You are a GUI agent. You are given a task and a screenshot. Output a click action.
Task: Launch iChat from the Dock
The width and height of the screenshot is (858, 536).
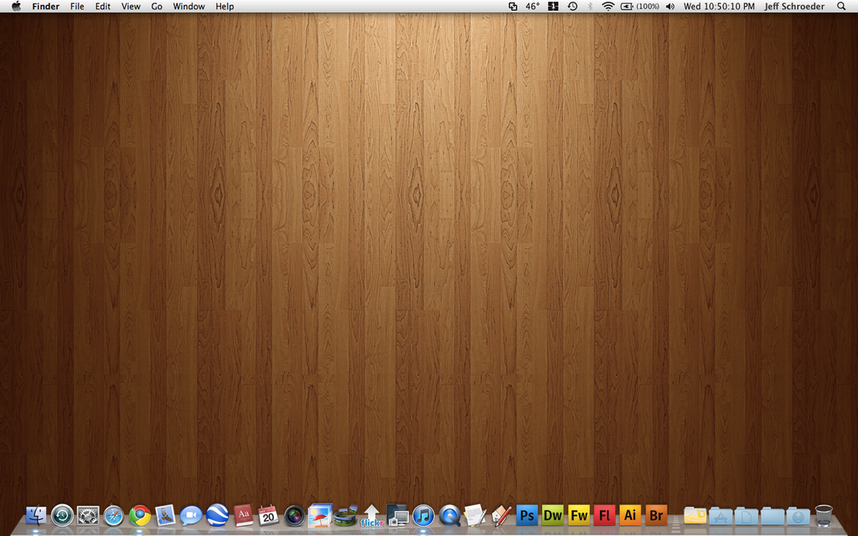point(191,515)
